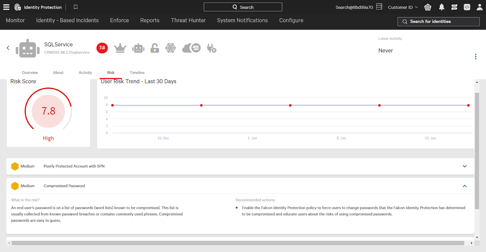Click the middle data point on risk trend
The image size is (486, 252).
(x=290, y=105)
